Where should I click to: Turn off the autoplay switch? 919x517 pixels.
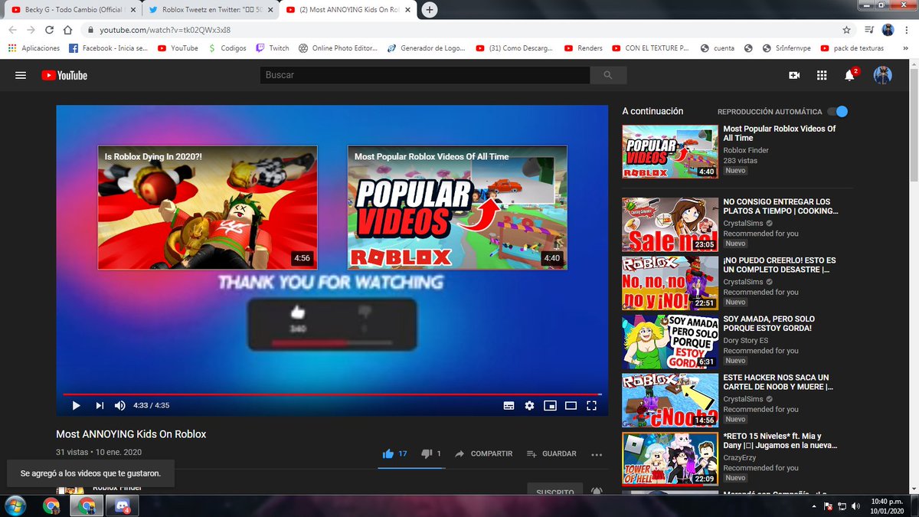tap(838, 111)
